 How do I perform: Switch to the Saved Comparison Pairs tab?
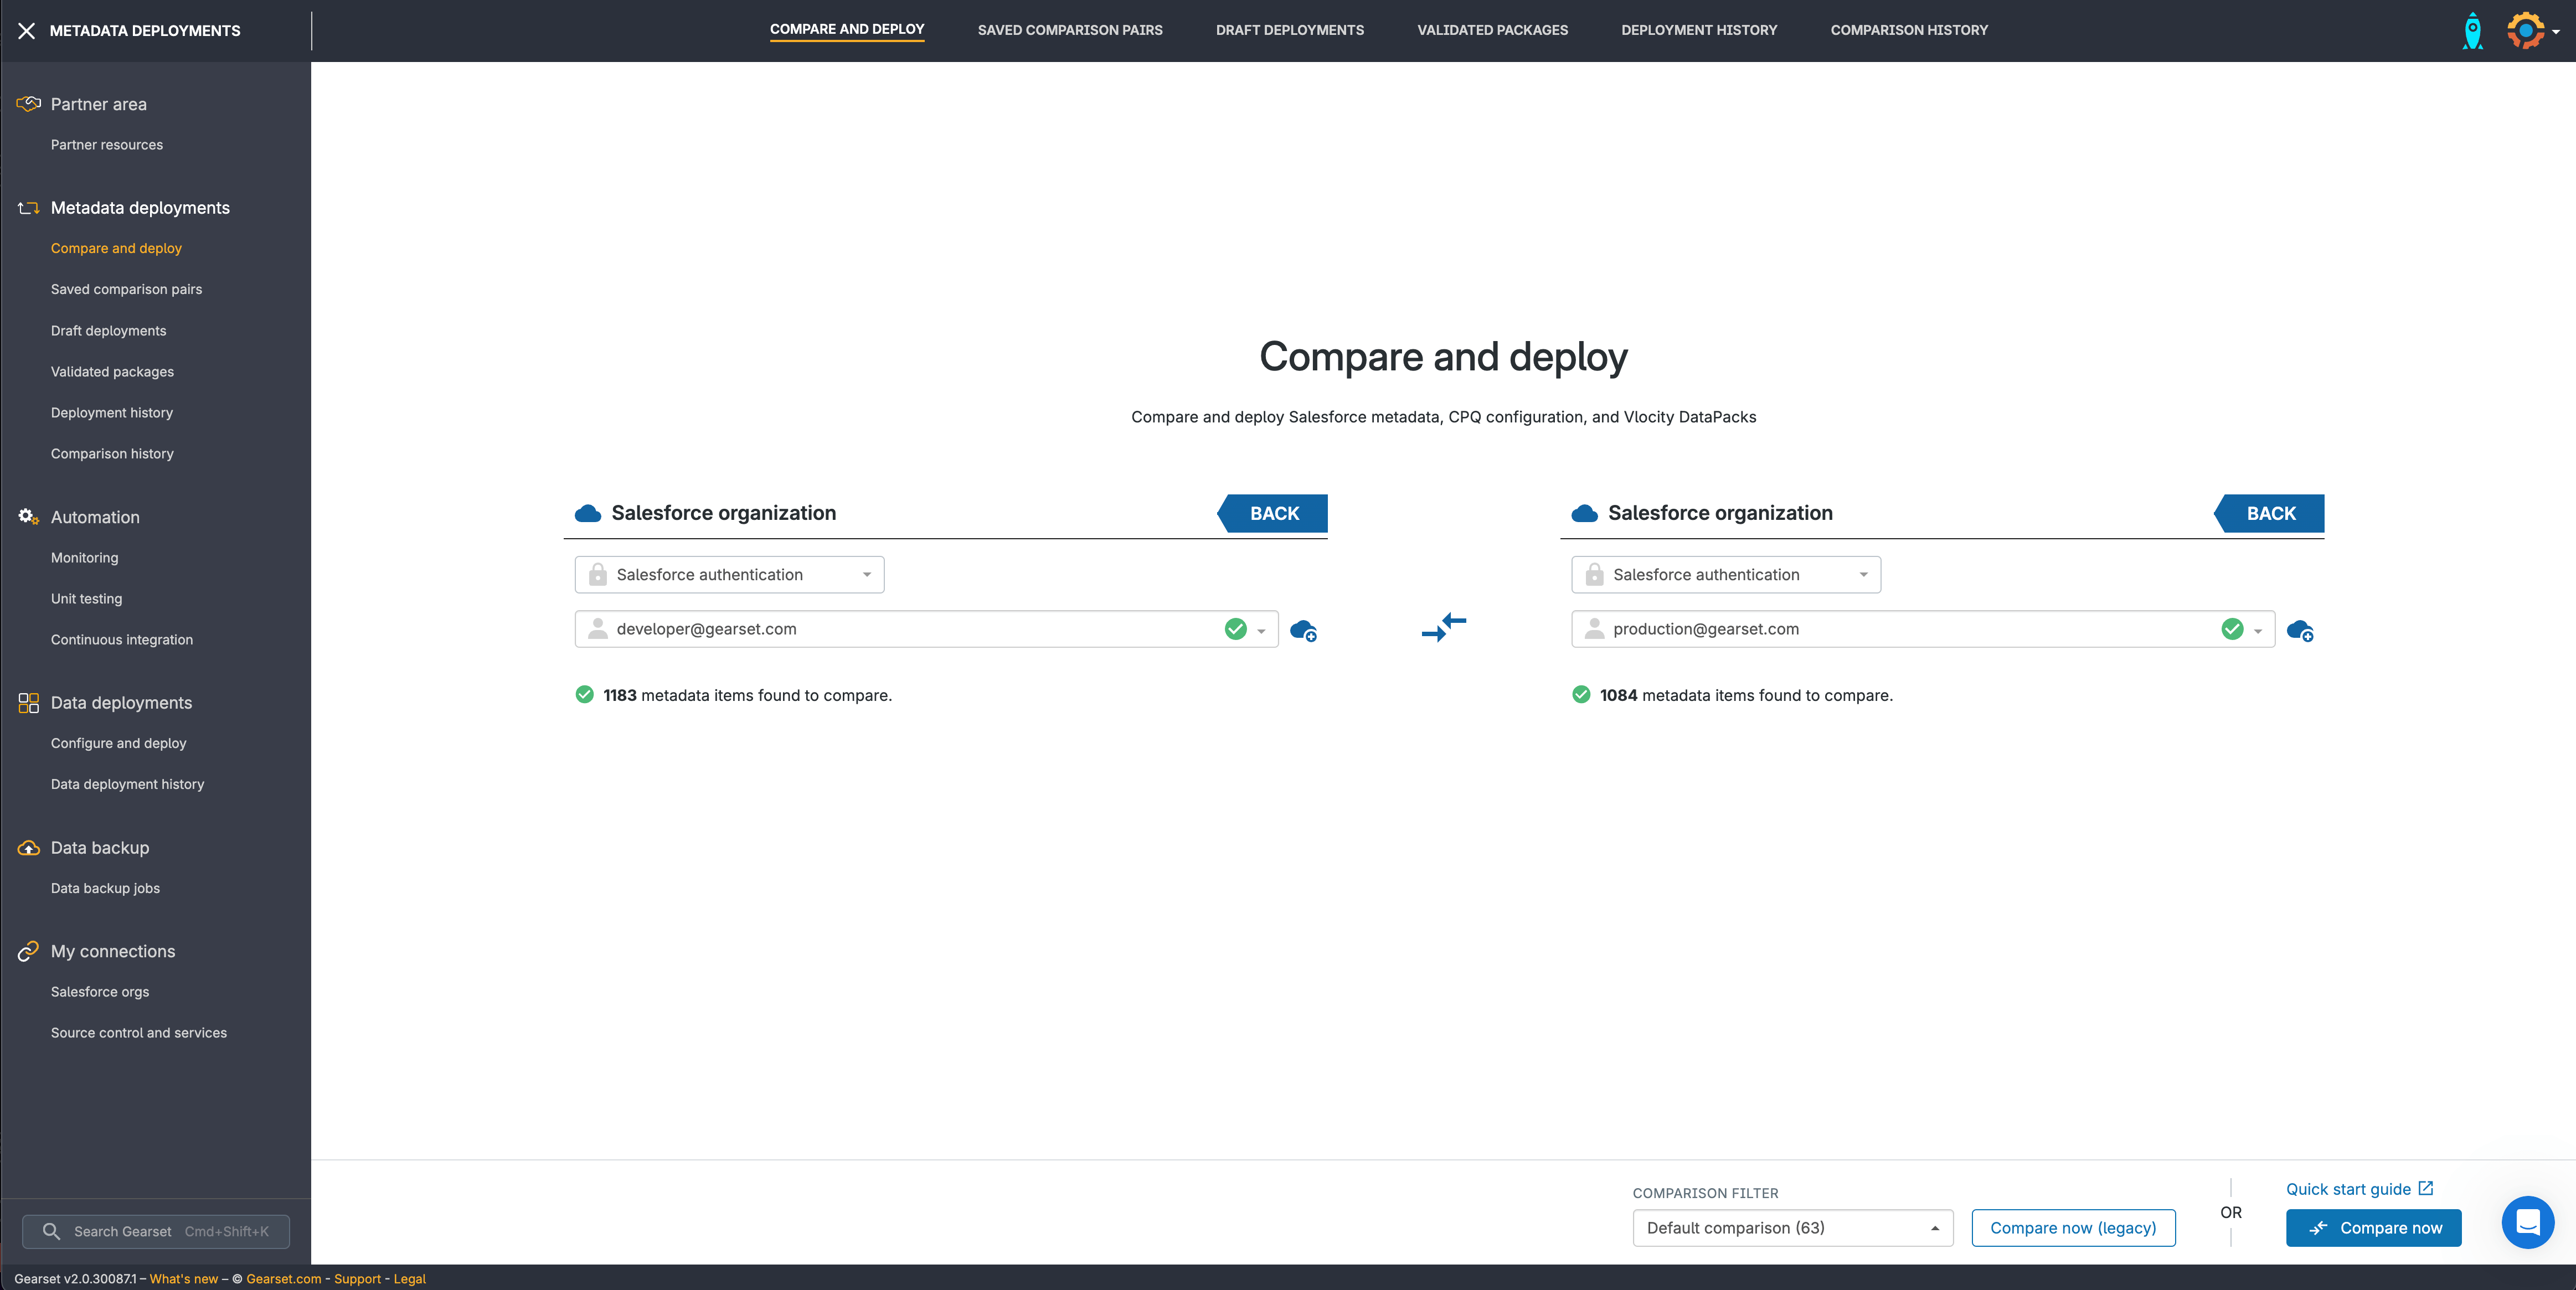click(1069, 30)
